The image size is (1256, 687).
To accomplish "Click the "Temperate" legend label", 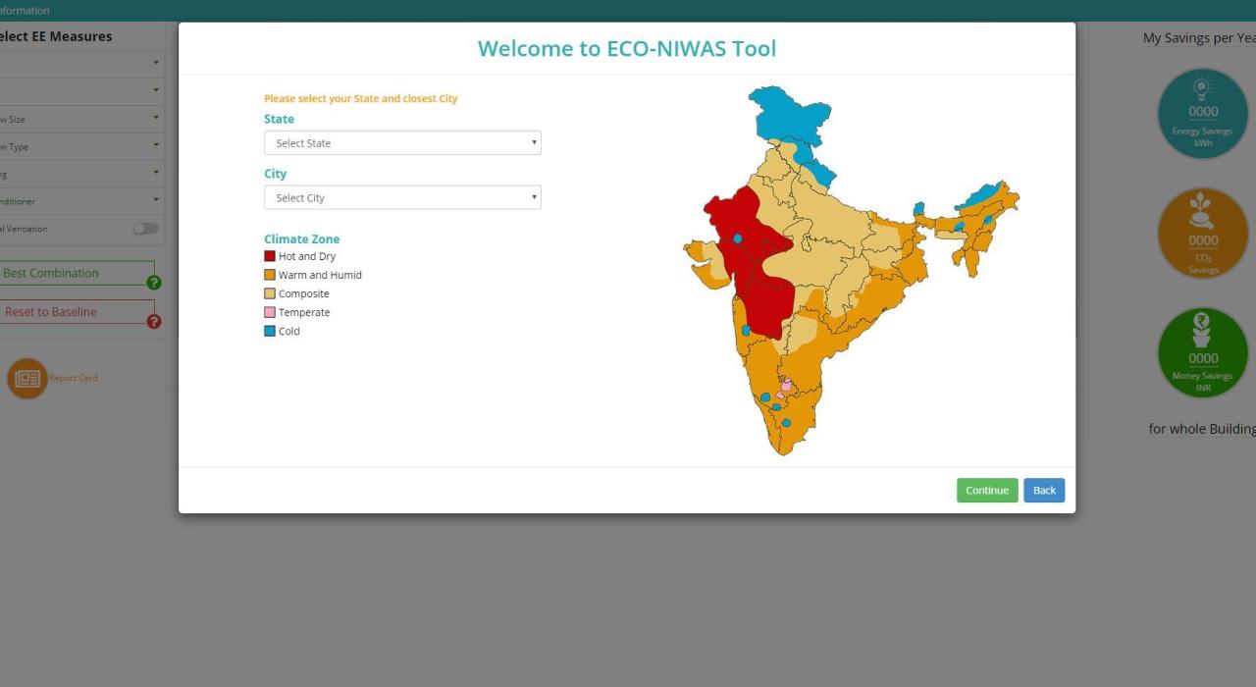I will tap(304, 312).
